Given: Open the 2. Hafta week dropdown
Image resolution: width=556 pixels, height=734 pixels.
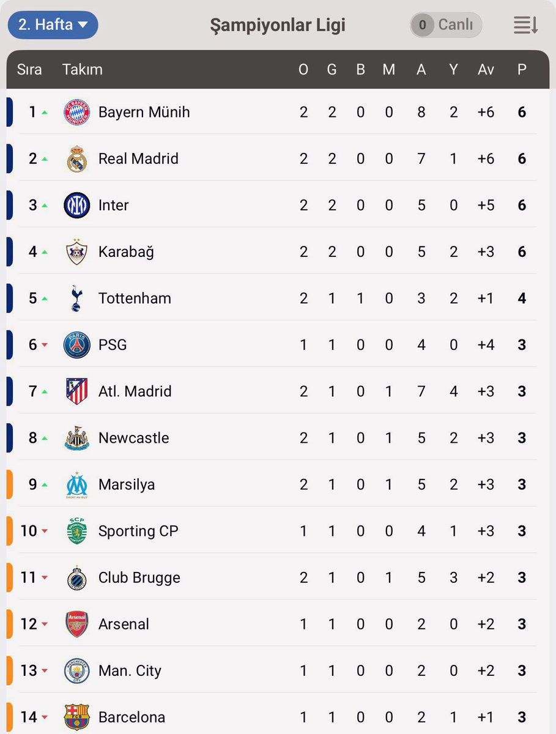Looking at the screenshot, I should point(53,25).
